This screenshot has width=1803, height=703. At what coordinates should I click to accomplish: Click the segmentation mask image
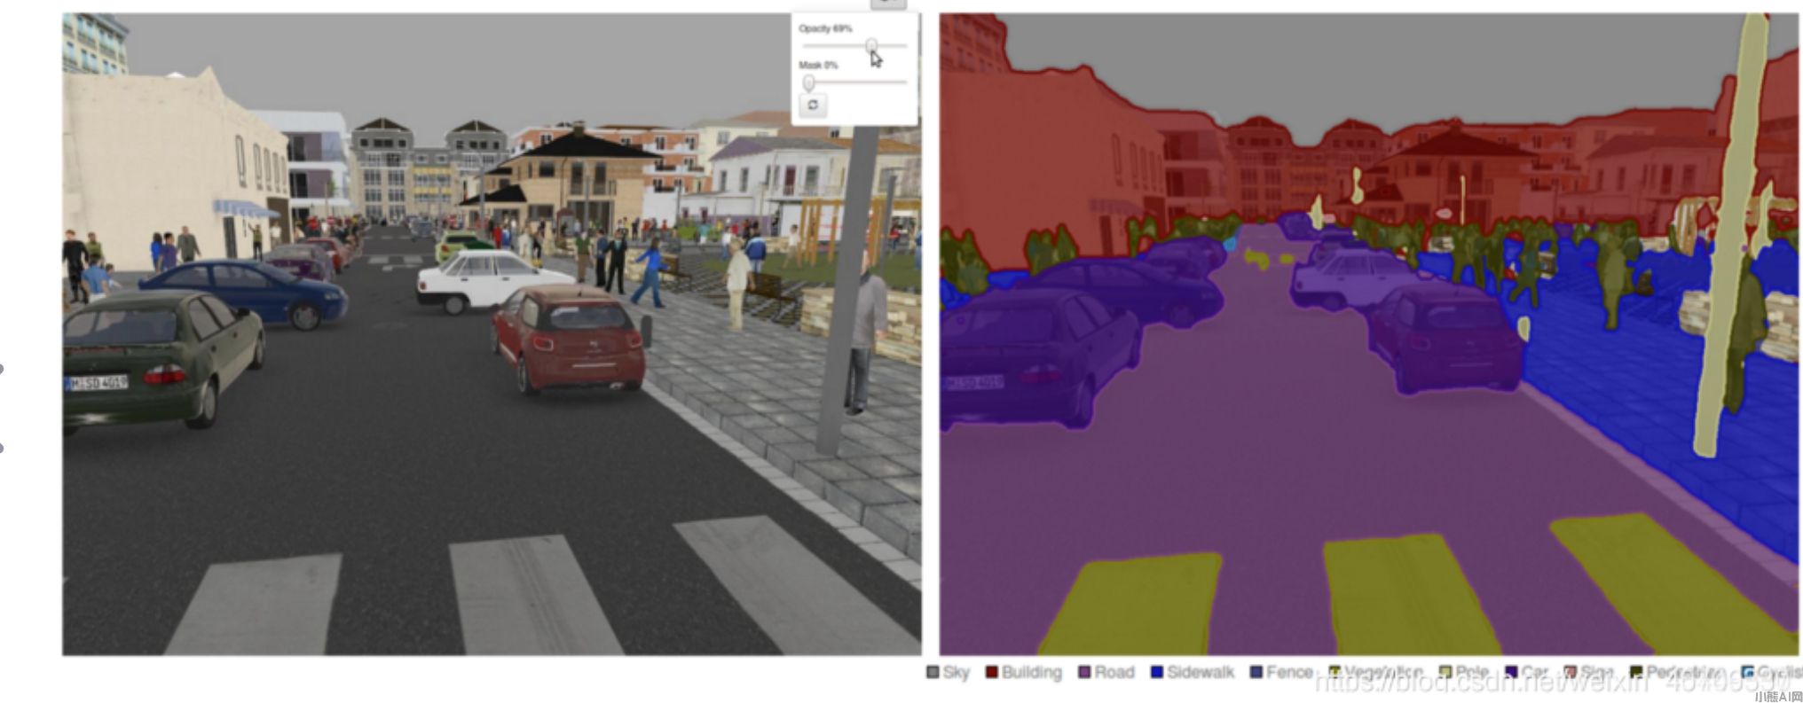(x=1369, y=334)
